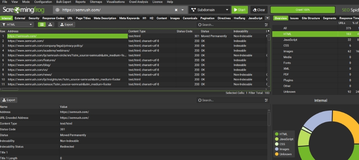359x160 pixels.
Task: Click the Images legend swatch
Action: click(277, 149)
